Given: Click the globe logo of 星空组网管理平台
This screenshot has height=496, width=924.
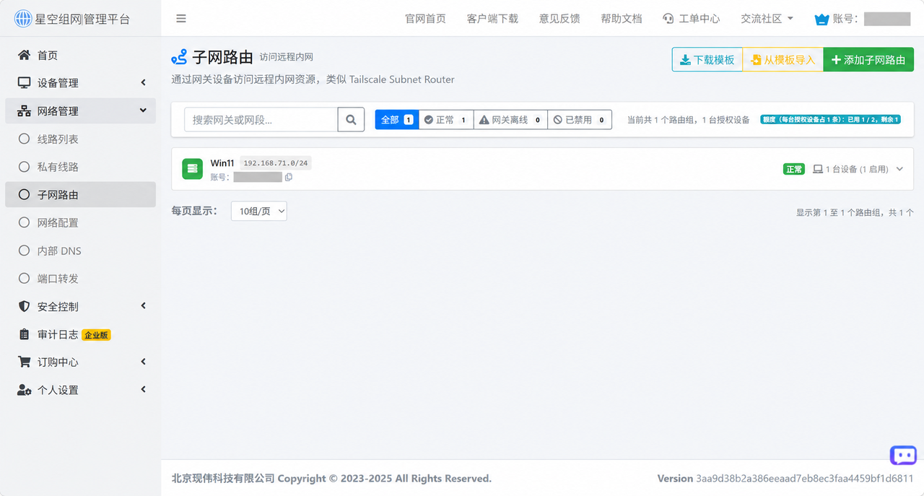Looking at the screenshot, I should (23, 19).
